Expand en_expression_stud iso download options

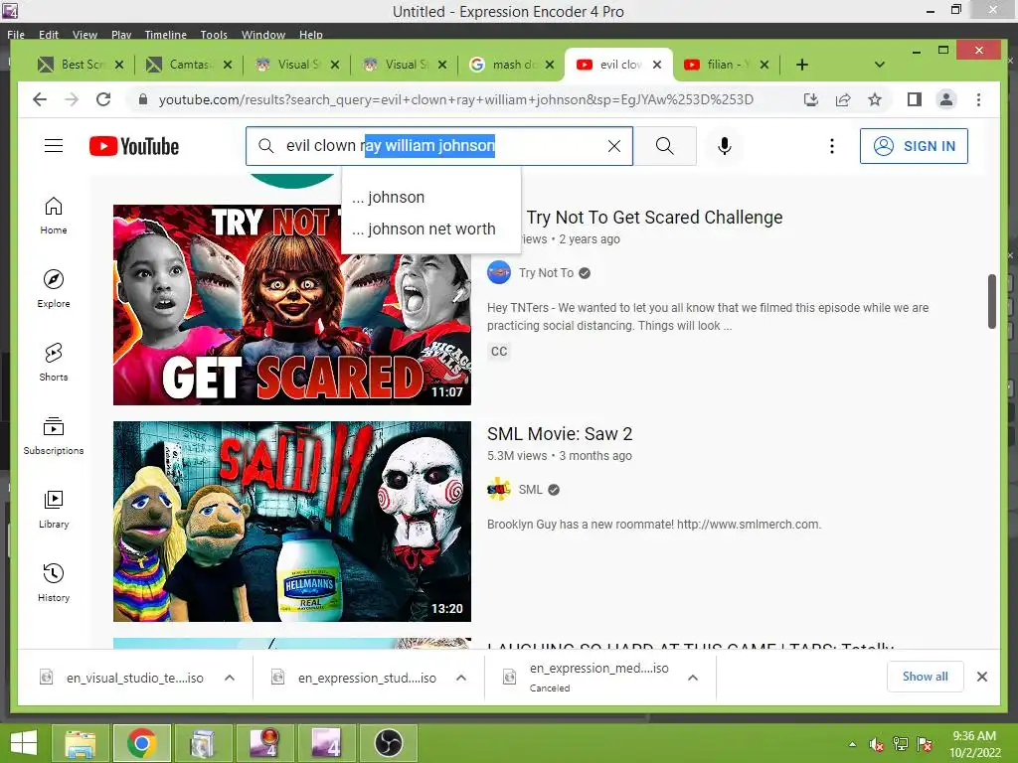[x=461, y=678]
